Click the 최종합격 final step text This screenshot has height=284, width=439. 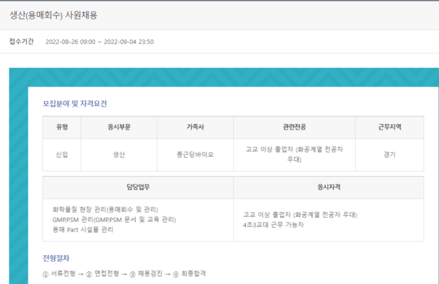[x=193, y=274]
